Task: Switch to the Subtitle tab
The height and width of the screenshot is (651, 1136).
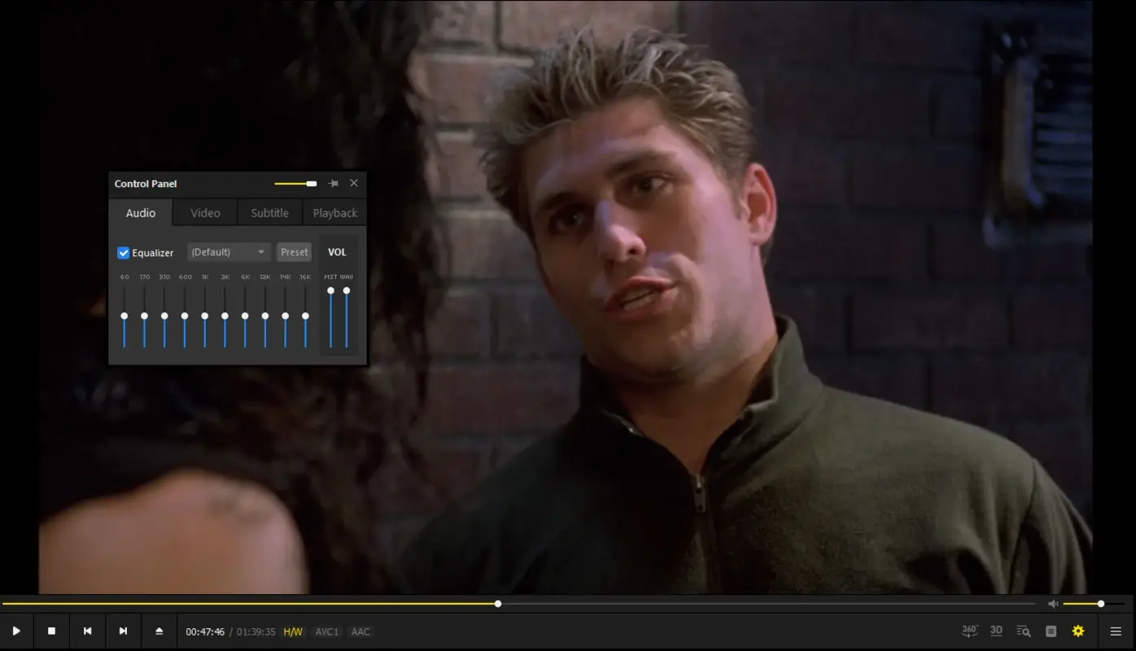Action: (x=269, y=212)
